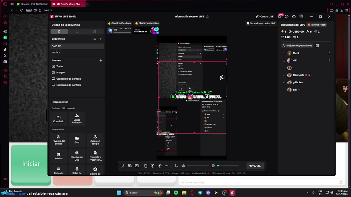Adjust the speaker volume slider
This screenshot has height=197, width=351.
point(198,166)
